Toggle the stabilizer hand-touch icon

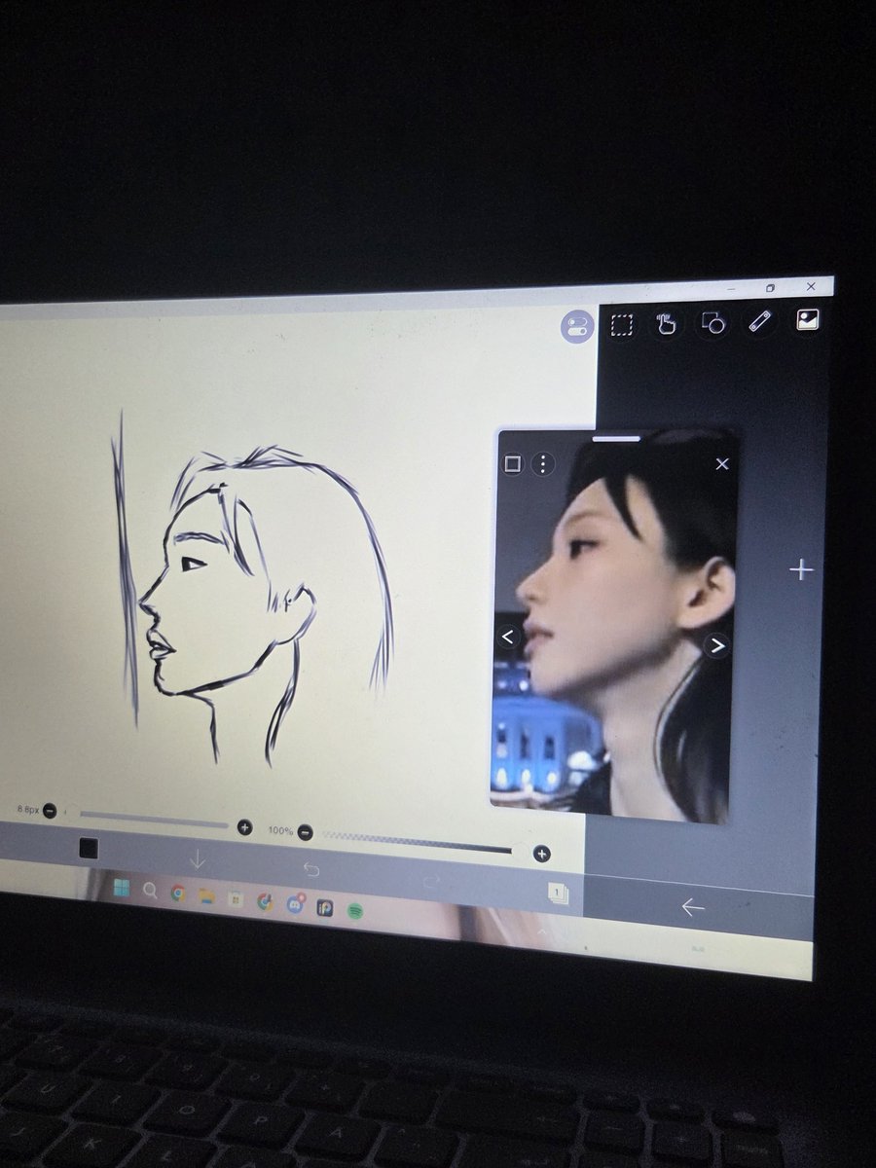tap(666, 324)
